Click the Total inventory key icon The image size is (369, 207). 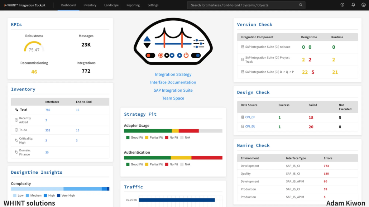(x=16, y=110)
